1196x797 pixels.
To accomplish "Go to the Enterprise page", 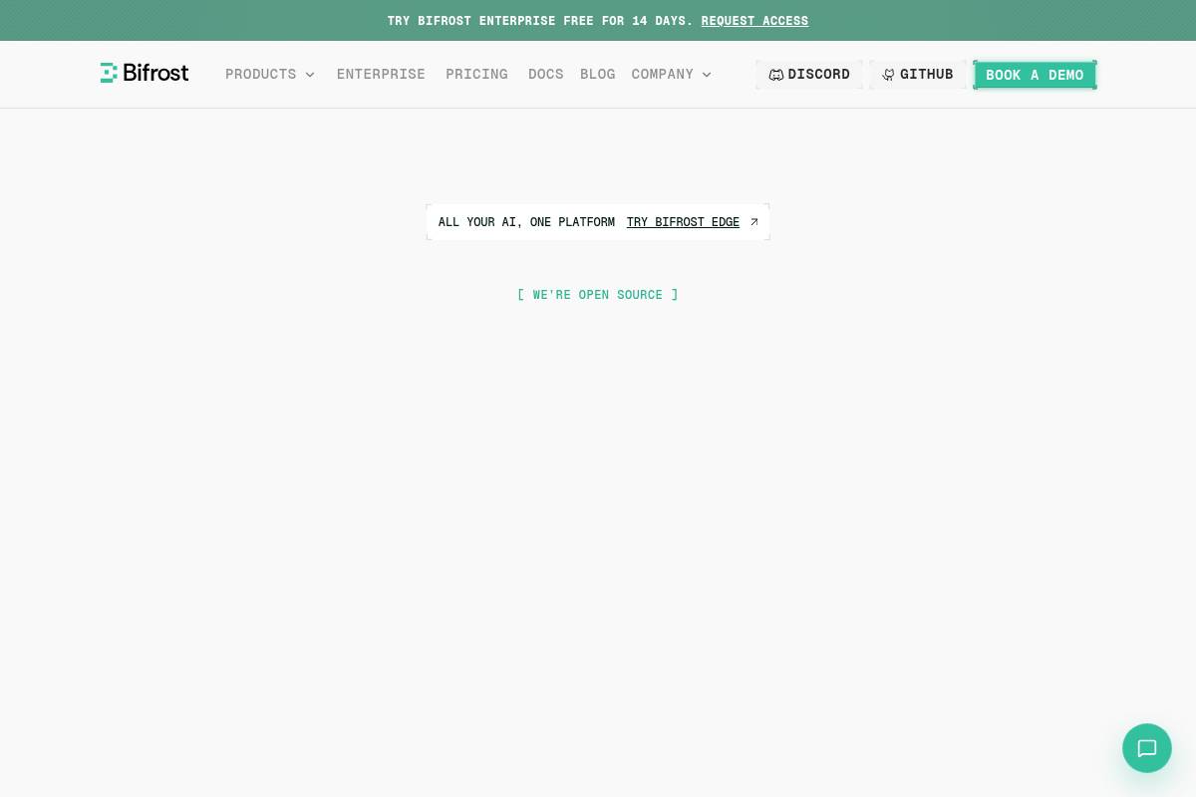I will coord(381,75).
